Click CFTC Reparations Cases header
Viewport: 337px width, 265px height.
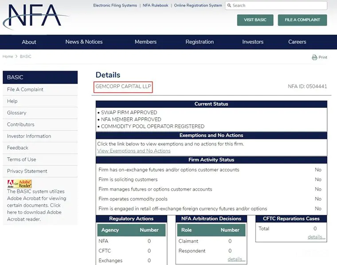tap(291, 219)
